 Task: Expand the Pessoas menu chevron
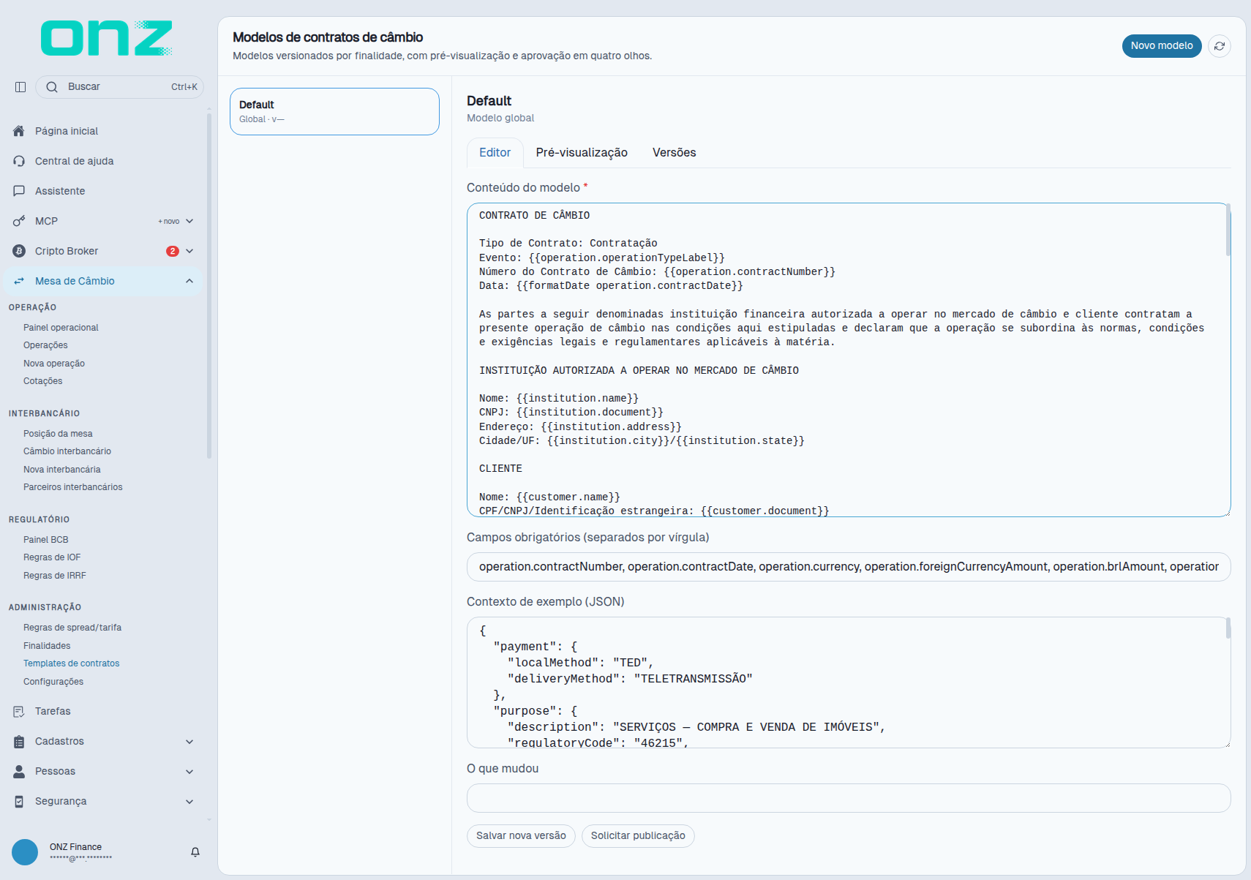click(x=189, y=772)
